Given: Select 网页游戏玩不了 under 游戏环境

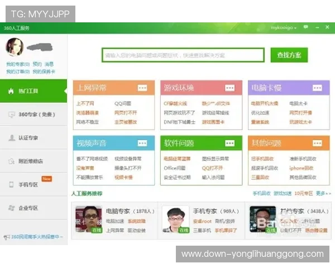Looking at the screenshot, I should pos(179,113).
